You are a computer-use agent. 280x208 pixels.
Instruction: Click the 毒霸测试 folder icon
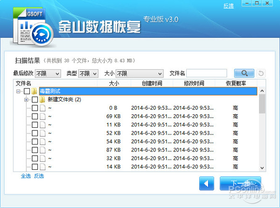point(34,91)
